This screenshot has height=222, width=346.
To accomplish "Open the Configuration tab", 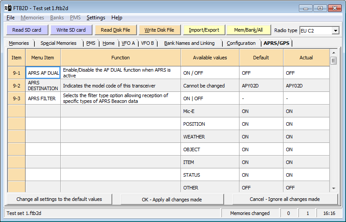I will tap(241, 43).
